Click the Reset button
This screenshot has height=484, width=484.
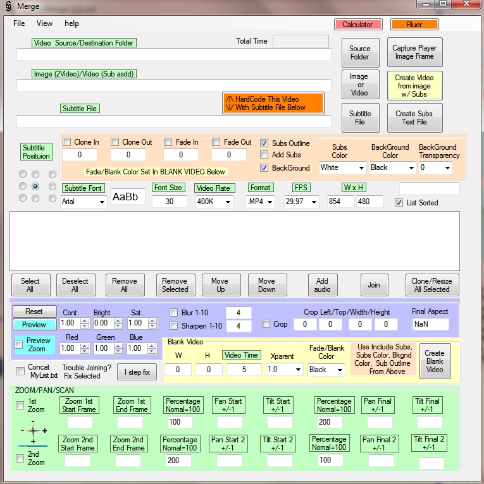[34, 312]
